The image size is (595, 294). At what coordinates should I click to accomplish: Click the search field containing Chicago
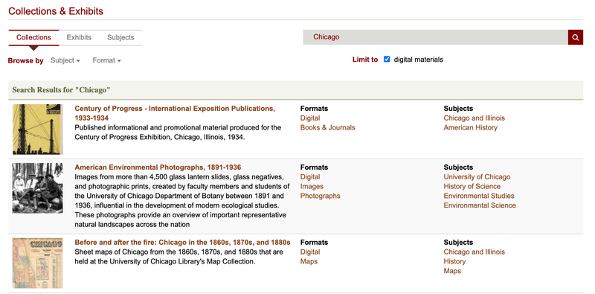(x=435, y=37)
